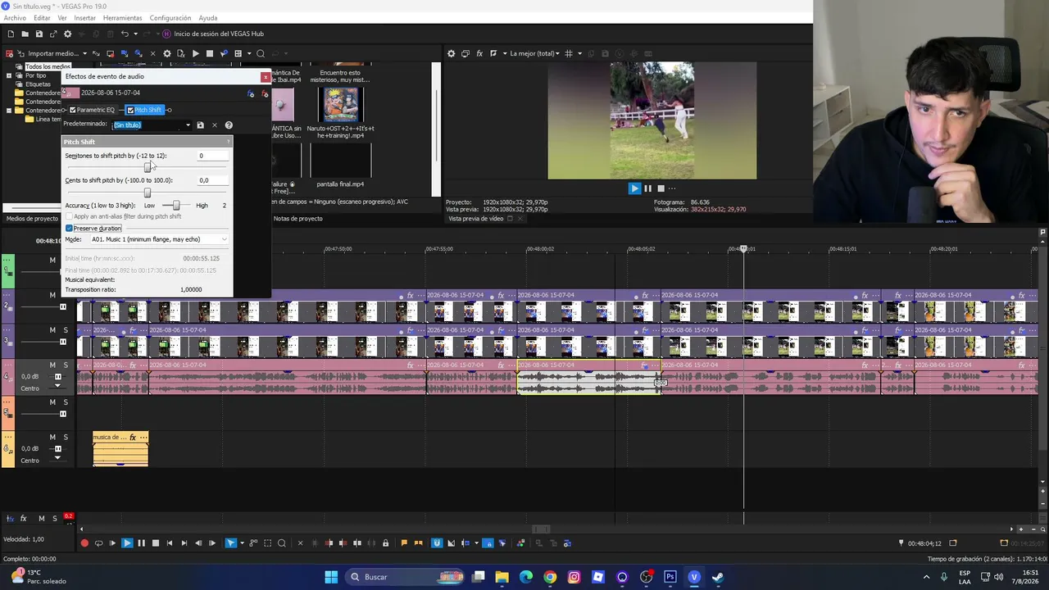The height and width of the screenshot is (590, 1049).
Task: Toggle the preview overlays grid icon
Action: 569,53
